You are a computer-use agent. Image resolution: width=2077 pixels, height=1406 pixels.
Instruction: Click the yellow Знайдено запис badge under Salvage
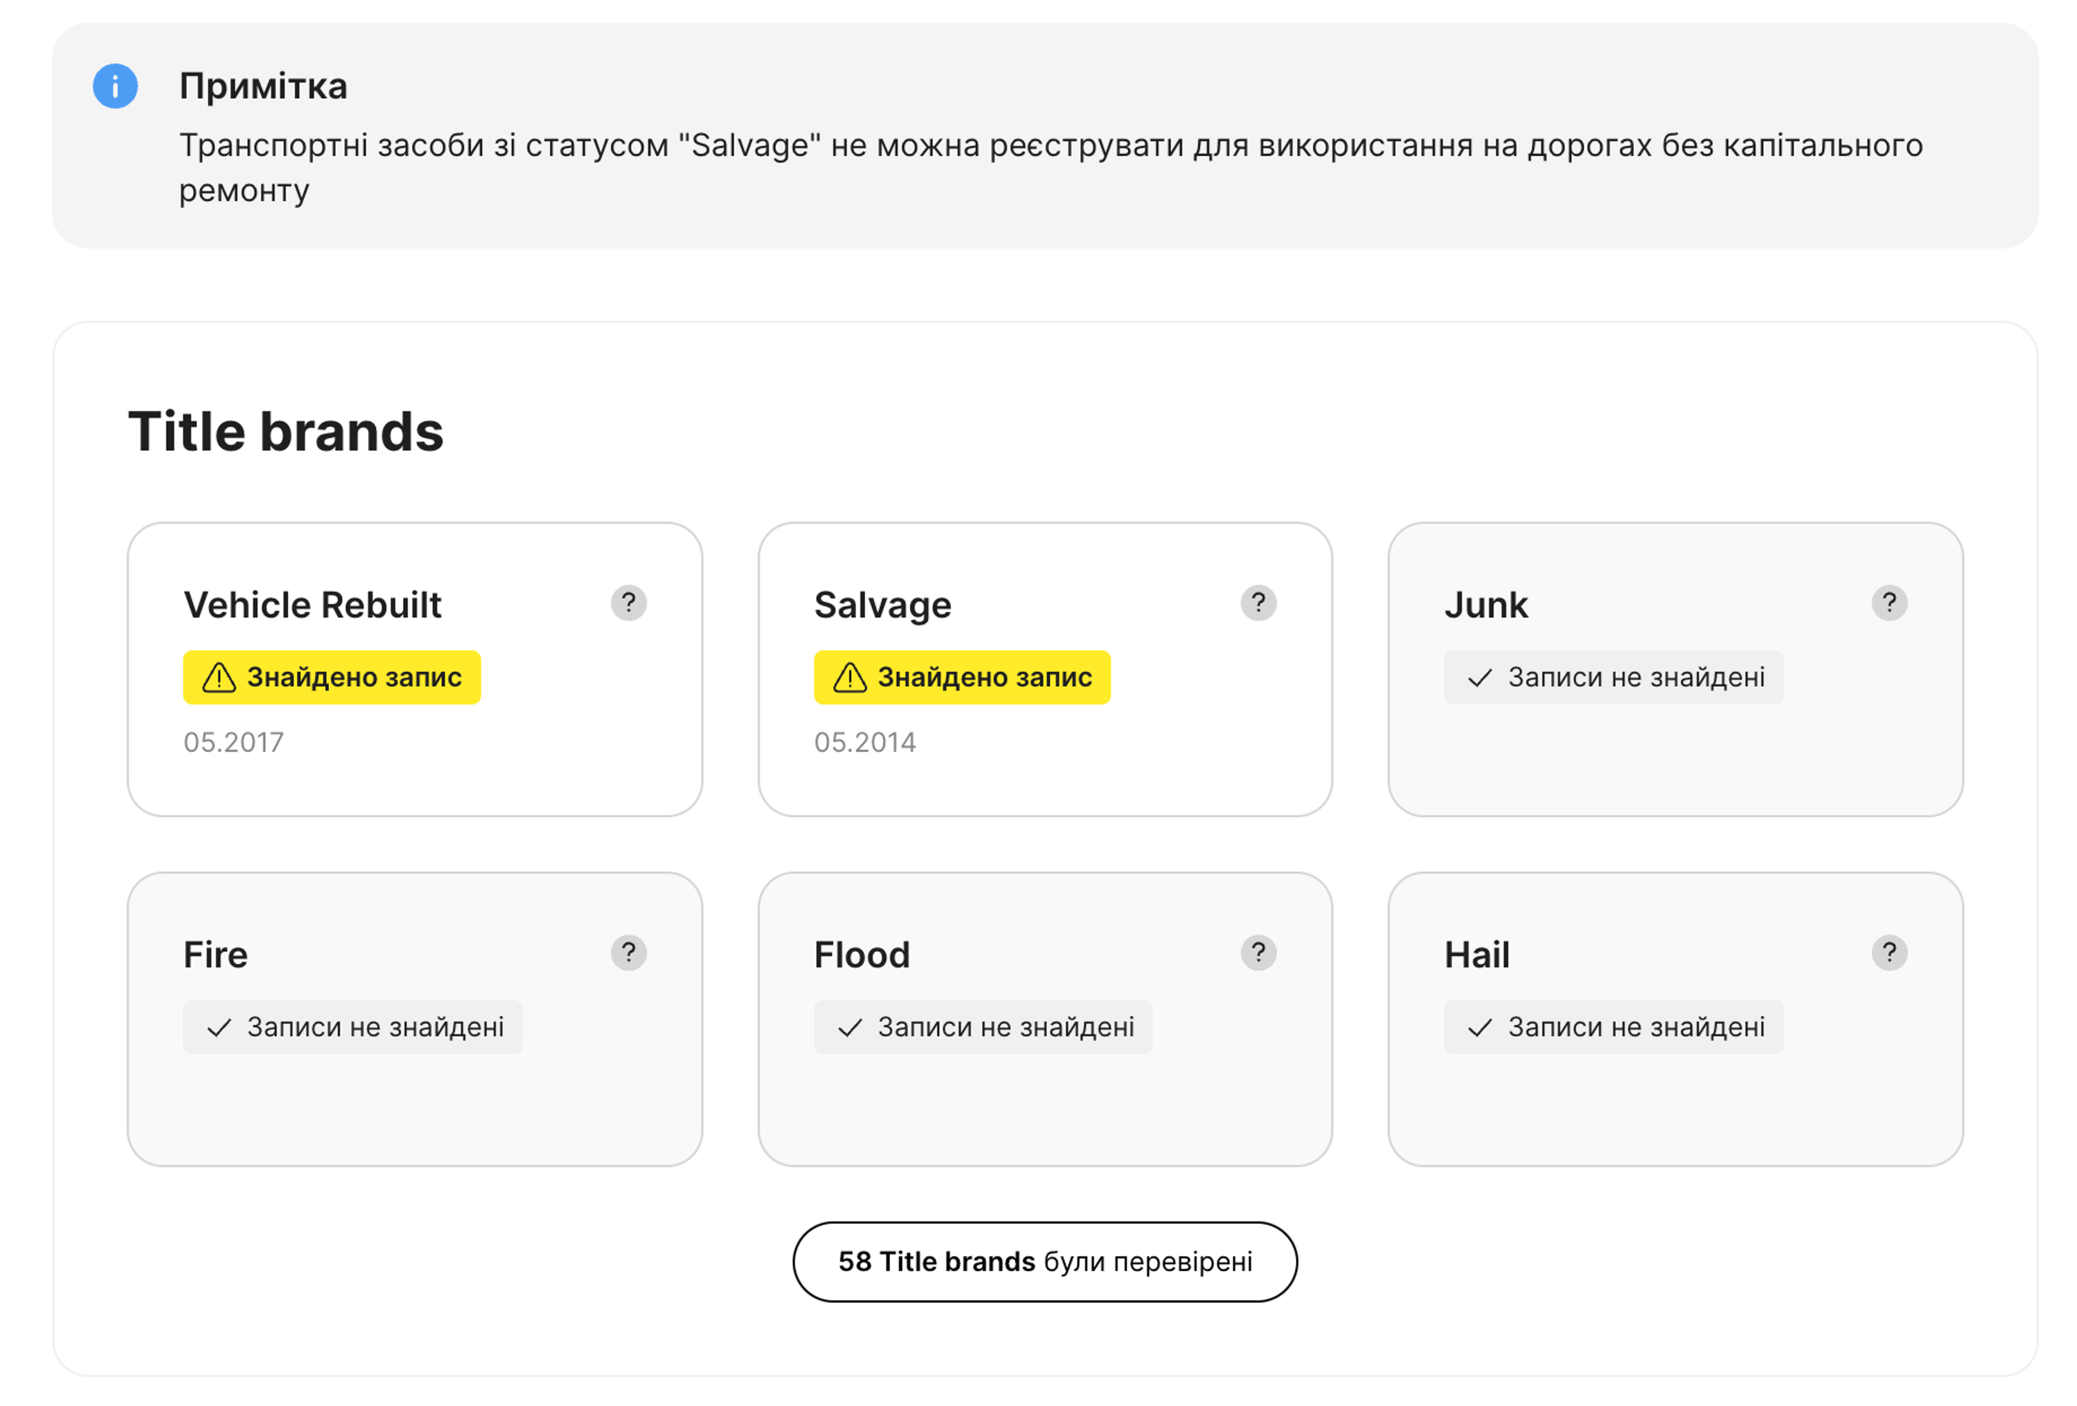[962, 677]
